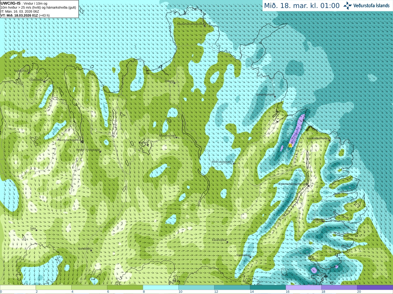Select the 14–16 m/s dark teal legend swatch
Viewport: 393px width, 294px height.
click(x=268, y=288)
